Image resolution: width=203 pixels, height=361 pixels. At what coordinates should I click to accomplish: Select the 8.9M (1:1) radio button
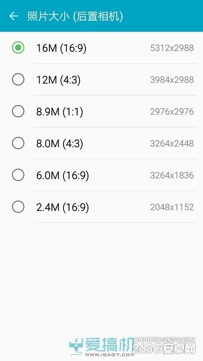[18, 111]
